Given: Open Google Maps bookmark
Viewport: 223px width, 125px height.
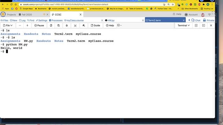Looking at the screenshot, I should [26, 9].
